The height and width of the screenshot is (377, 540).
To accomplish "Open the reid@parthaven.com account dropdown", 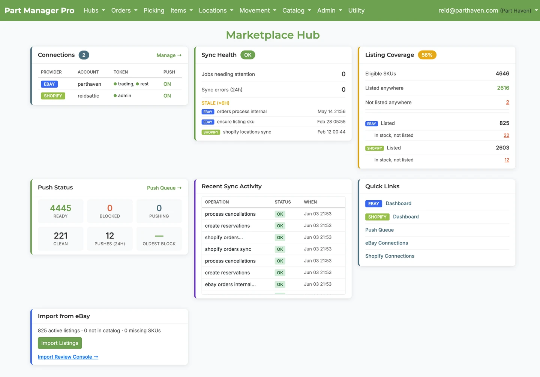I will click(x=488, y=10).
